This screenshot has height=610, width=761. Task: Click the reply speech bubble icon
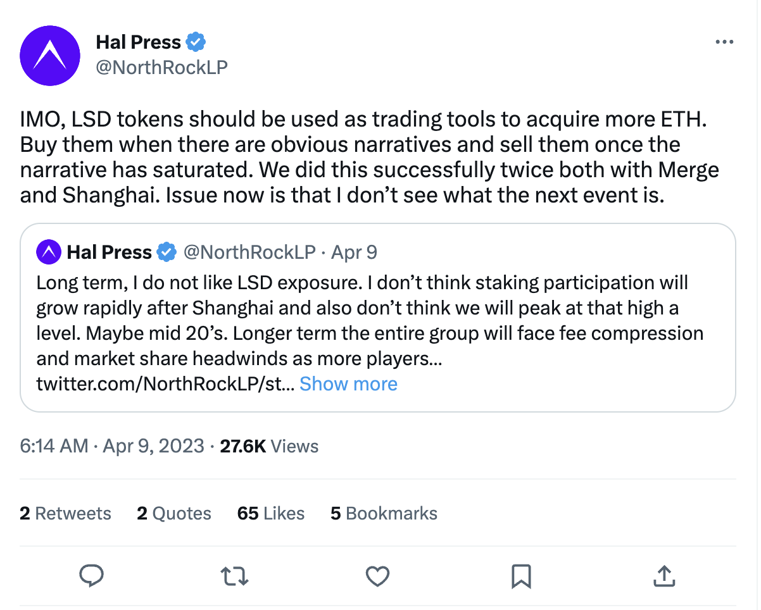coord(92,576)
